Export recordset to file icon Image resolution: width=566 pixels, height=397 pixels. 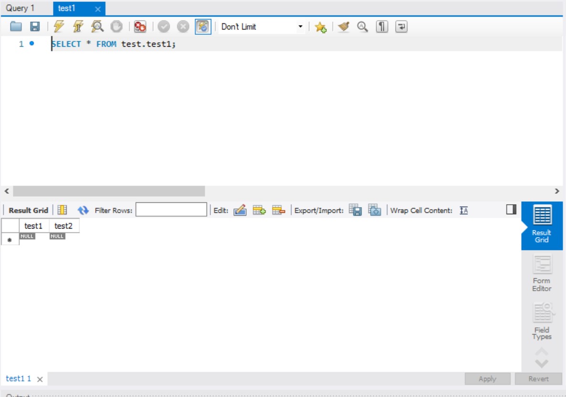pyautogui.click(x=355, y=209)
